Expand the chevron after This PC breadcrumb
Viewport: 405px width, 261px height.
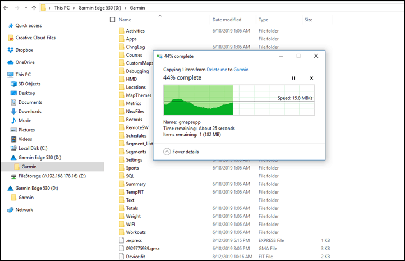click(x=74, y=8)
